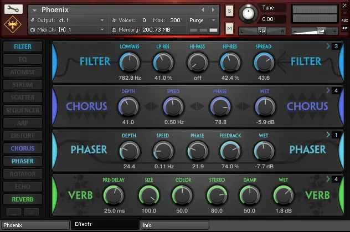The image size is (350, 232).
Task: Toggle the CHORUS effect in sidebar
Action: point(23,148)
